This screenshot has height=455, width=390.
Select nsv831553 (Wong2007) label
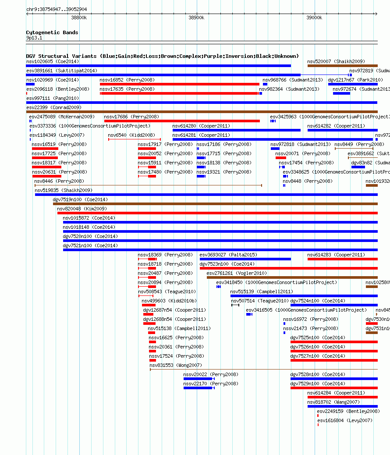point(176,366)
